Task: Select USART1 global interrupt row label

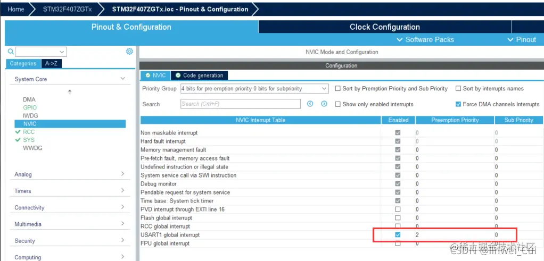Action: (170, 234)
